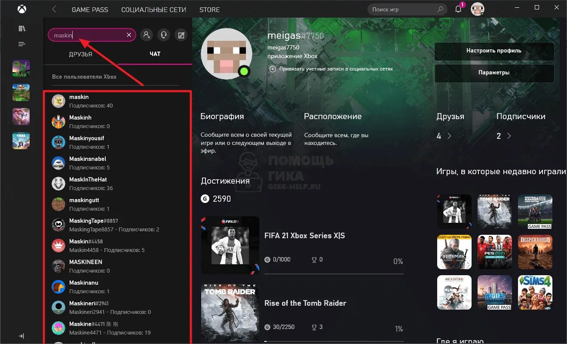The image size is (567, 344).
Task: Open the third game thumbnail in sidebar
Action: [21, 117]
